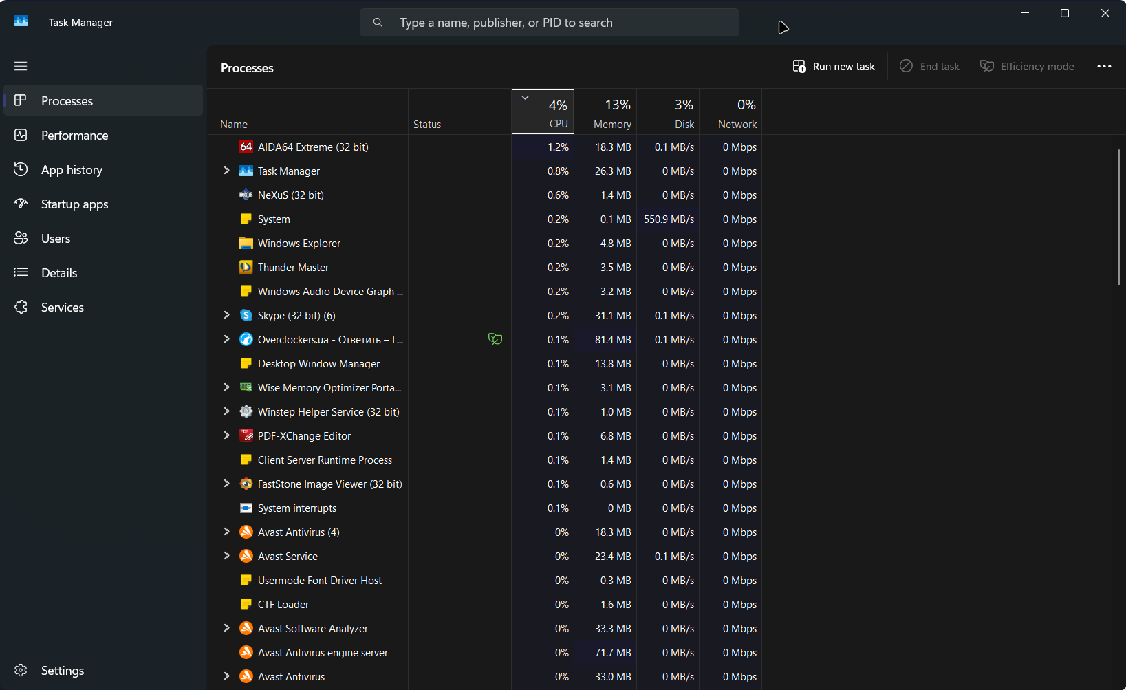Click the Skype process icon
1126x690 pixels.
246,315
